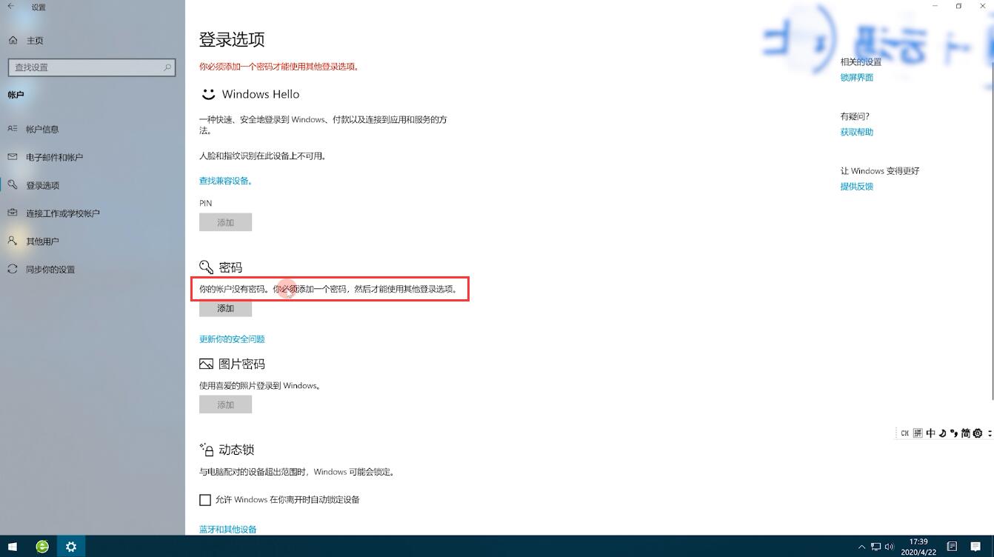994x557 pixels.
Task: Click the home icon beside 主页
Action: tap(13, 40)
